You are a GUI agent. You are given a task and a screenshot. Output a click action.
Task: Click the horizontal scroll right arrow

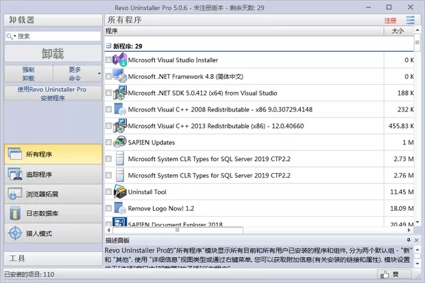click(409, 230)
